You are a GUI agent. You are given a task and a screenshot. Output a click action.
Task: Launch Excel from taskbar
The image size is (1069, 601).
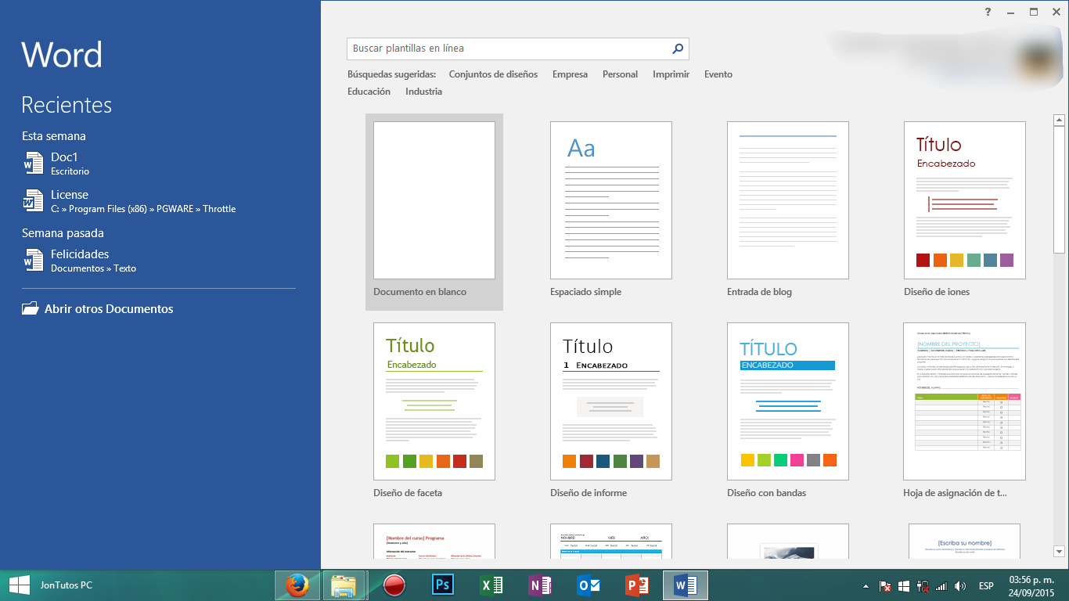point(491,585)
